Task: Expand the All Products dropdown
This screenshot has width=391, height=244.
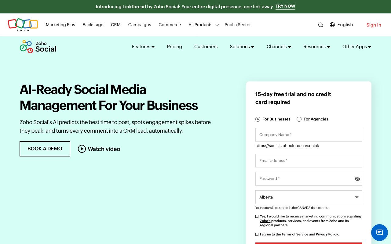Action: [x=203, y=25]
